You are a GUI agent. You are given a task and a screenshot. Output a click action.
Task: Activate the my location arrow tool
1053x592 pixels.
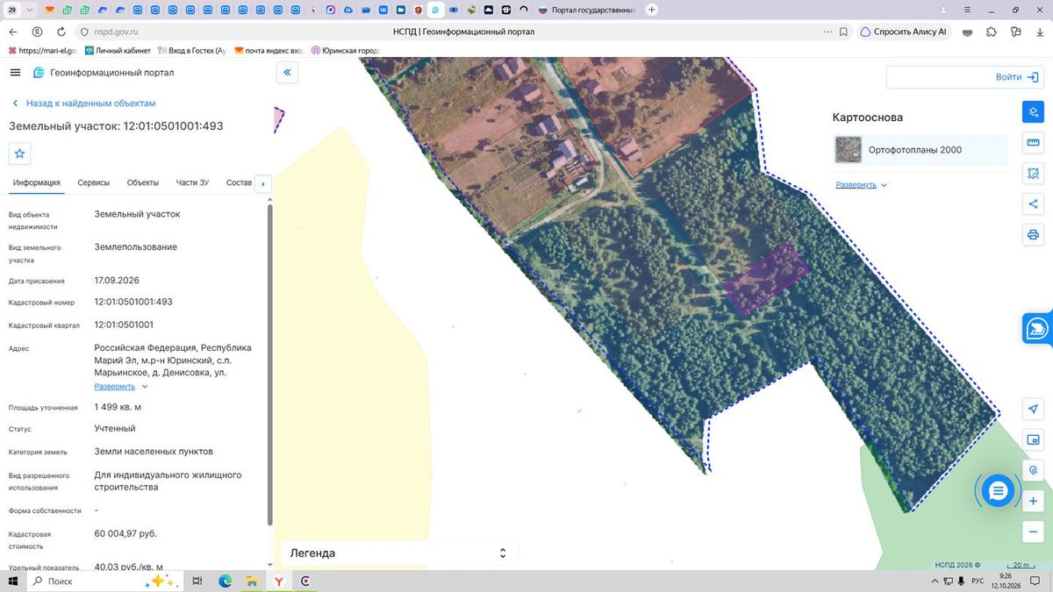click(1033, 410)
